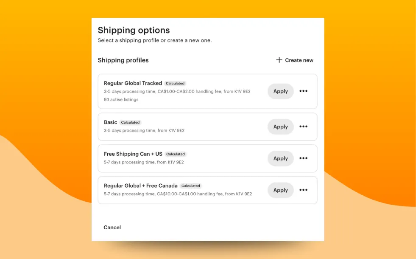
Task: Click the Calculated badge next to Basic
Action: (x=130, y=123)
